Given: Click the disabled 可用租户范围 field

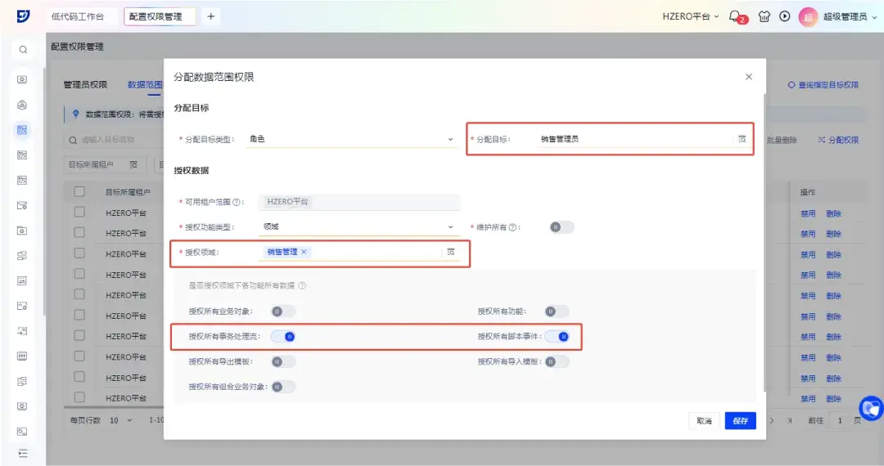Looking at the screenshot, I should coord(359,202).
